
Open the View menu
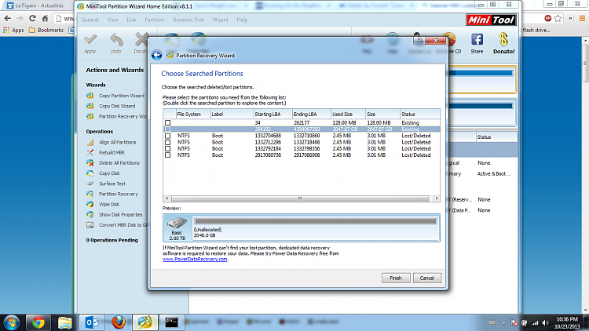[112, 20]
